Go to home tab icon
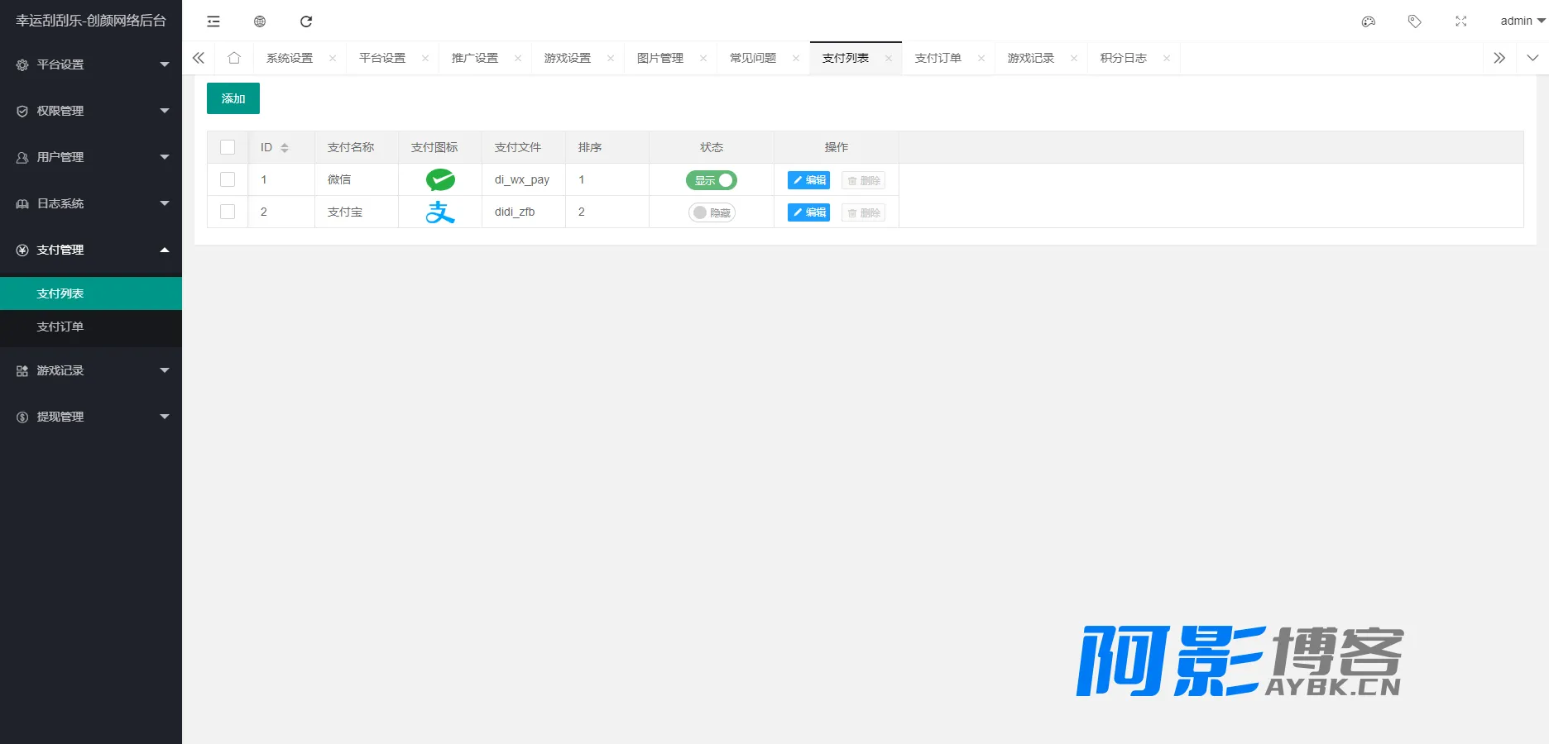The width and height of the screenshot is (1549, 744). [234, 58]
